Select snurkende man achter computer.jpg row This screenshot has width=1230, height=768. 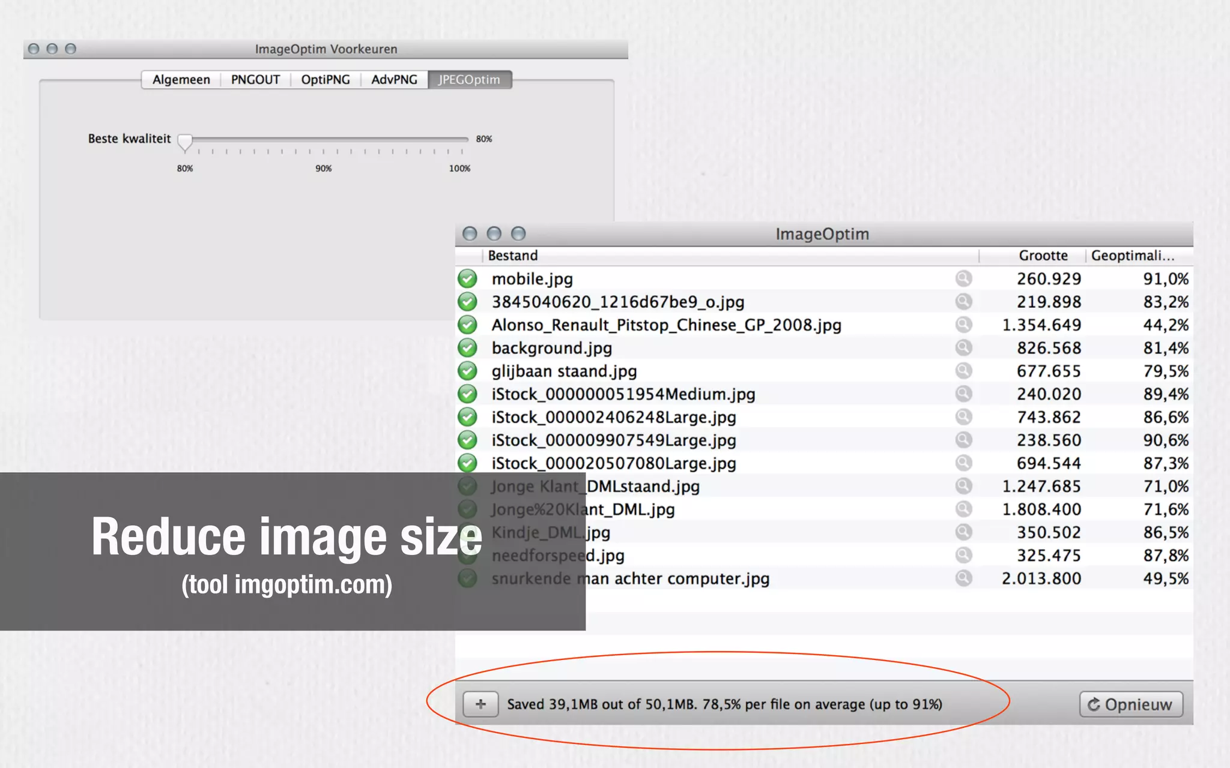(x=824, y=578)
